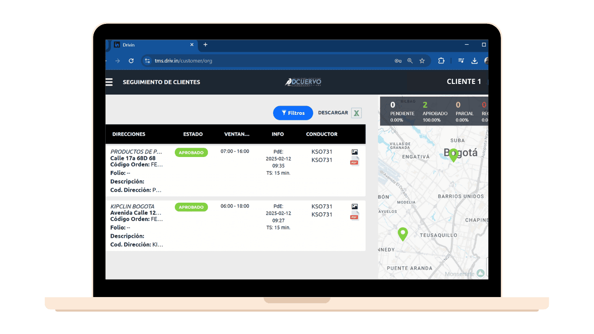Click the VENTAN… column header
The height and width of the screenshot is (334, 594).
pos(237,134)
